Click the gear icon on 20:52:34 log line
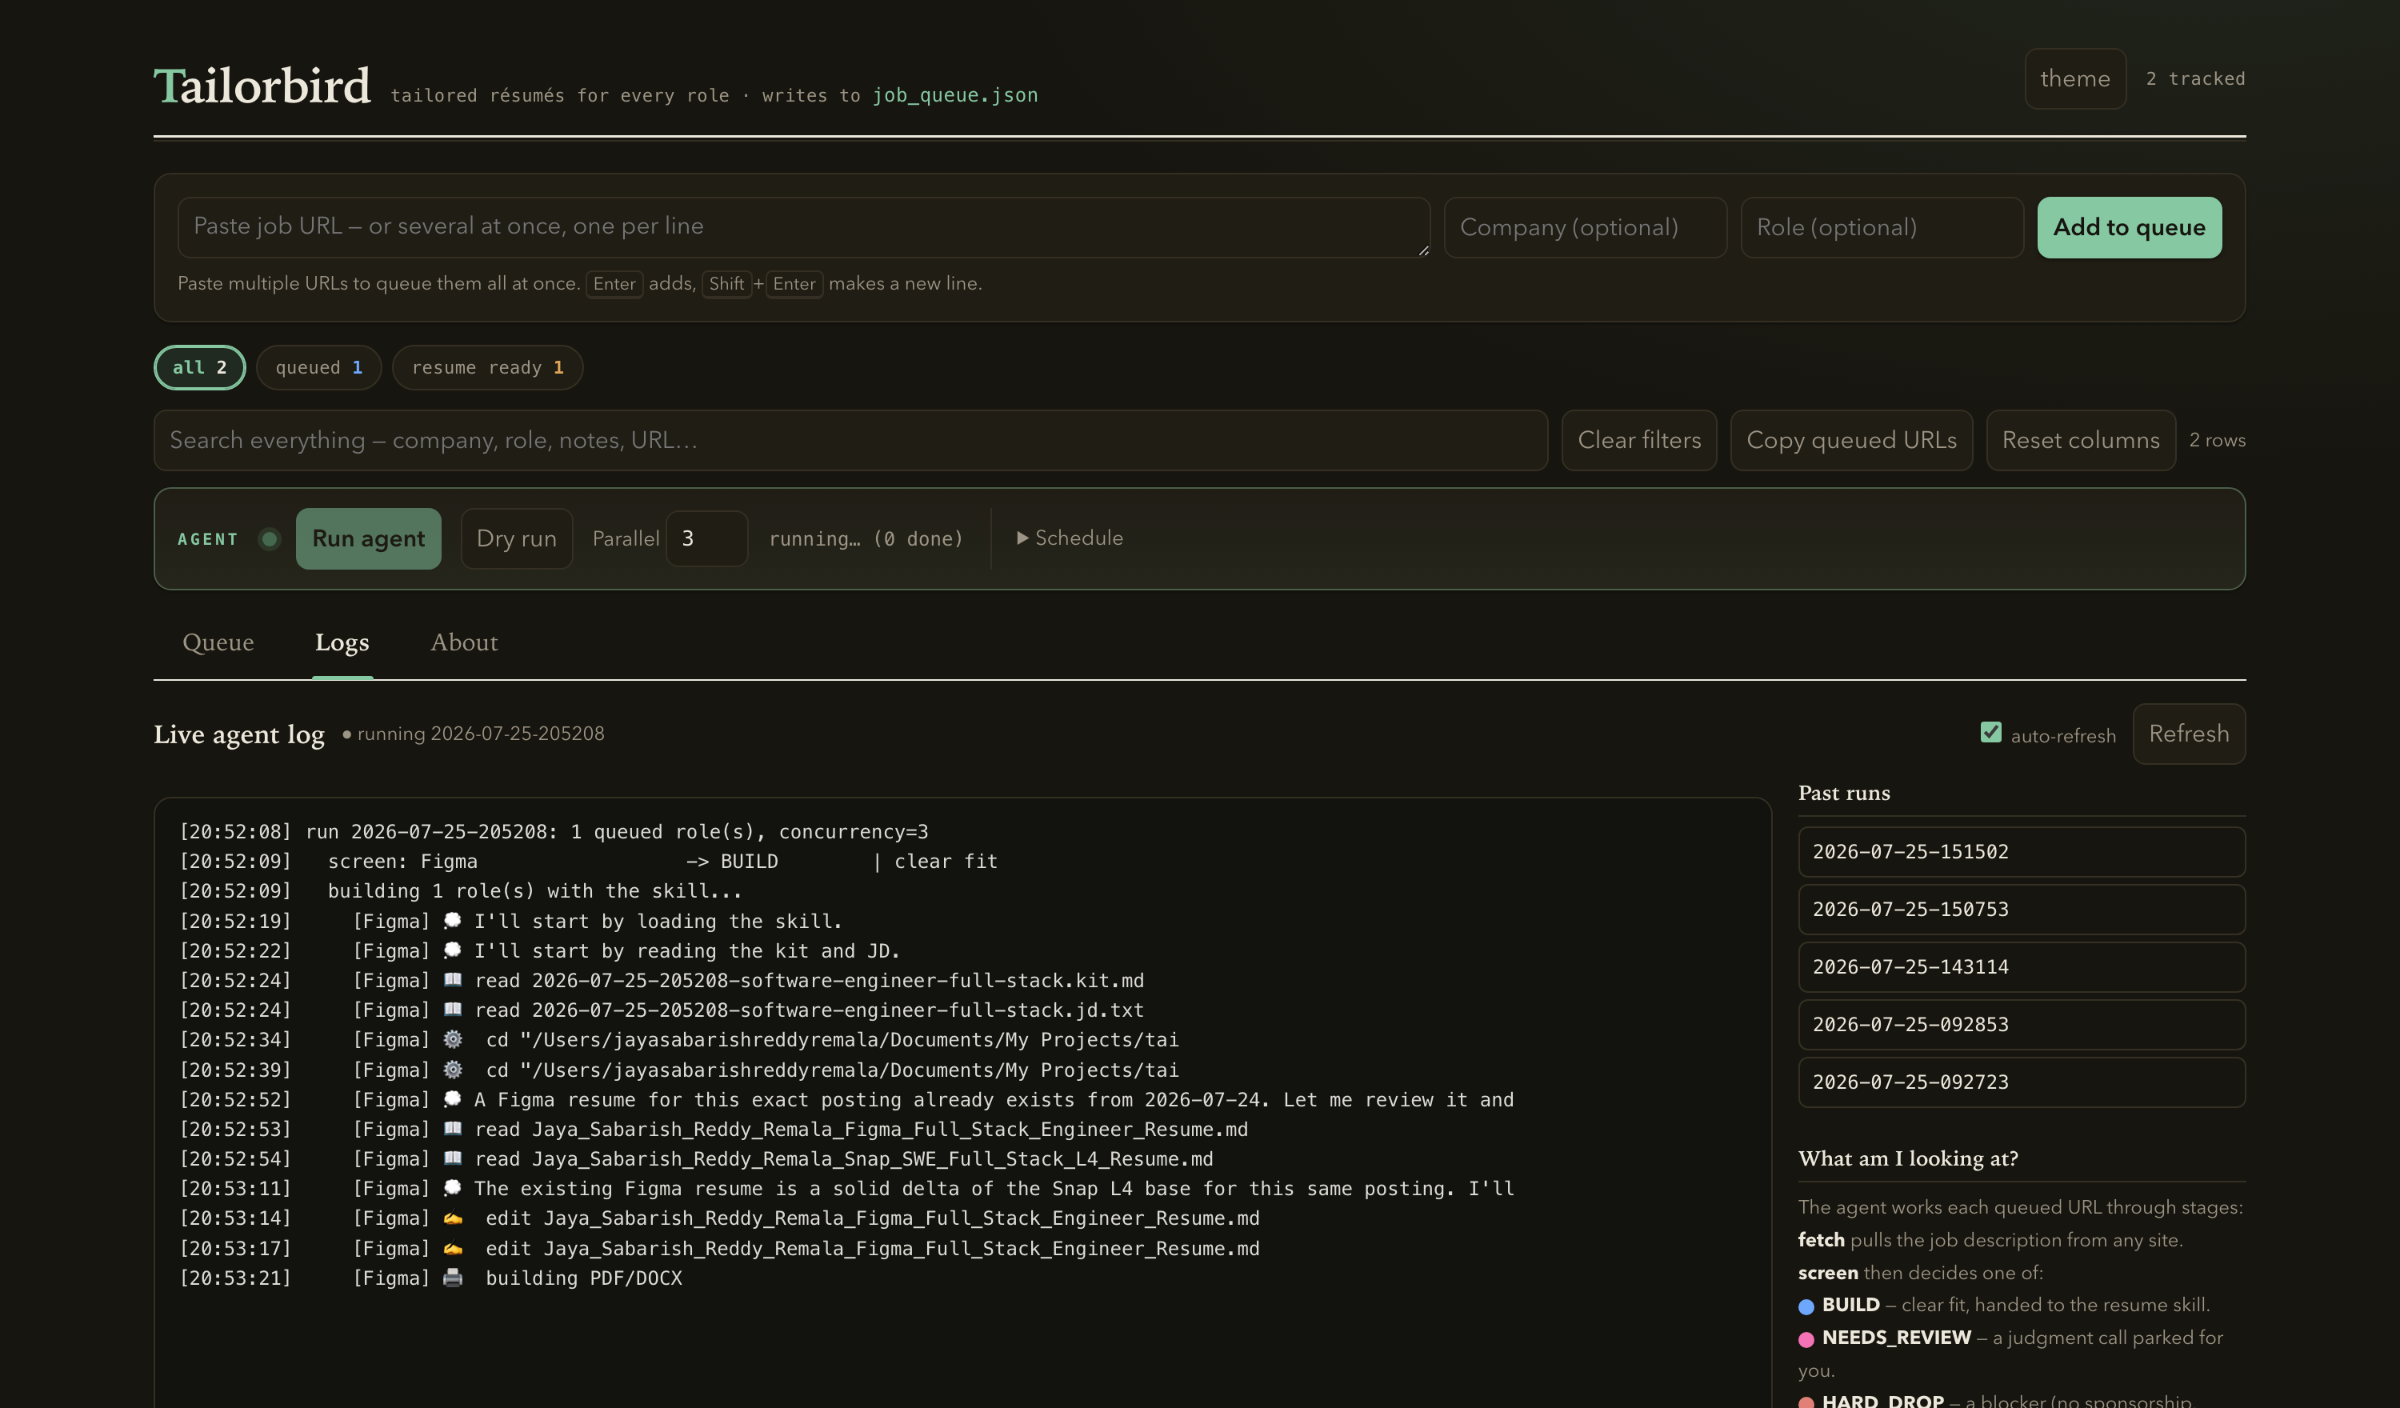Image resolution: width=2400 pixels, height=1408 pixels. tap(452, 1039)
